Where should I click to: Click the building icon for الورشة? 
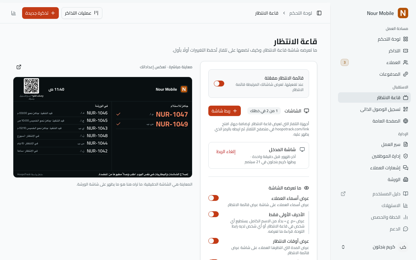406,179
